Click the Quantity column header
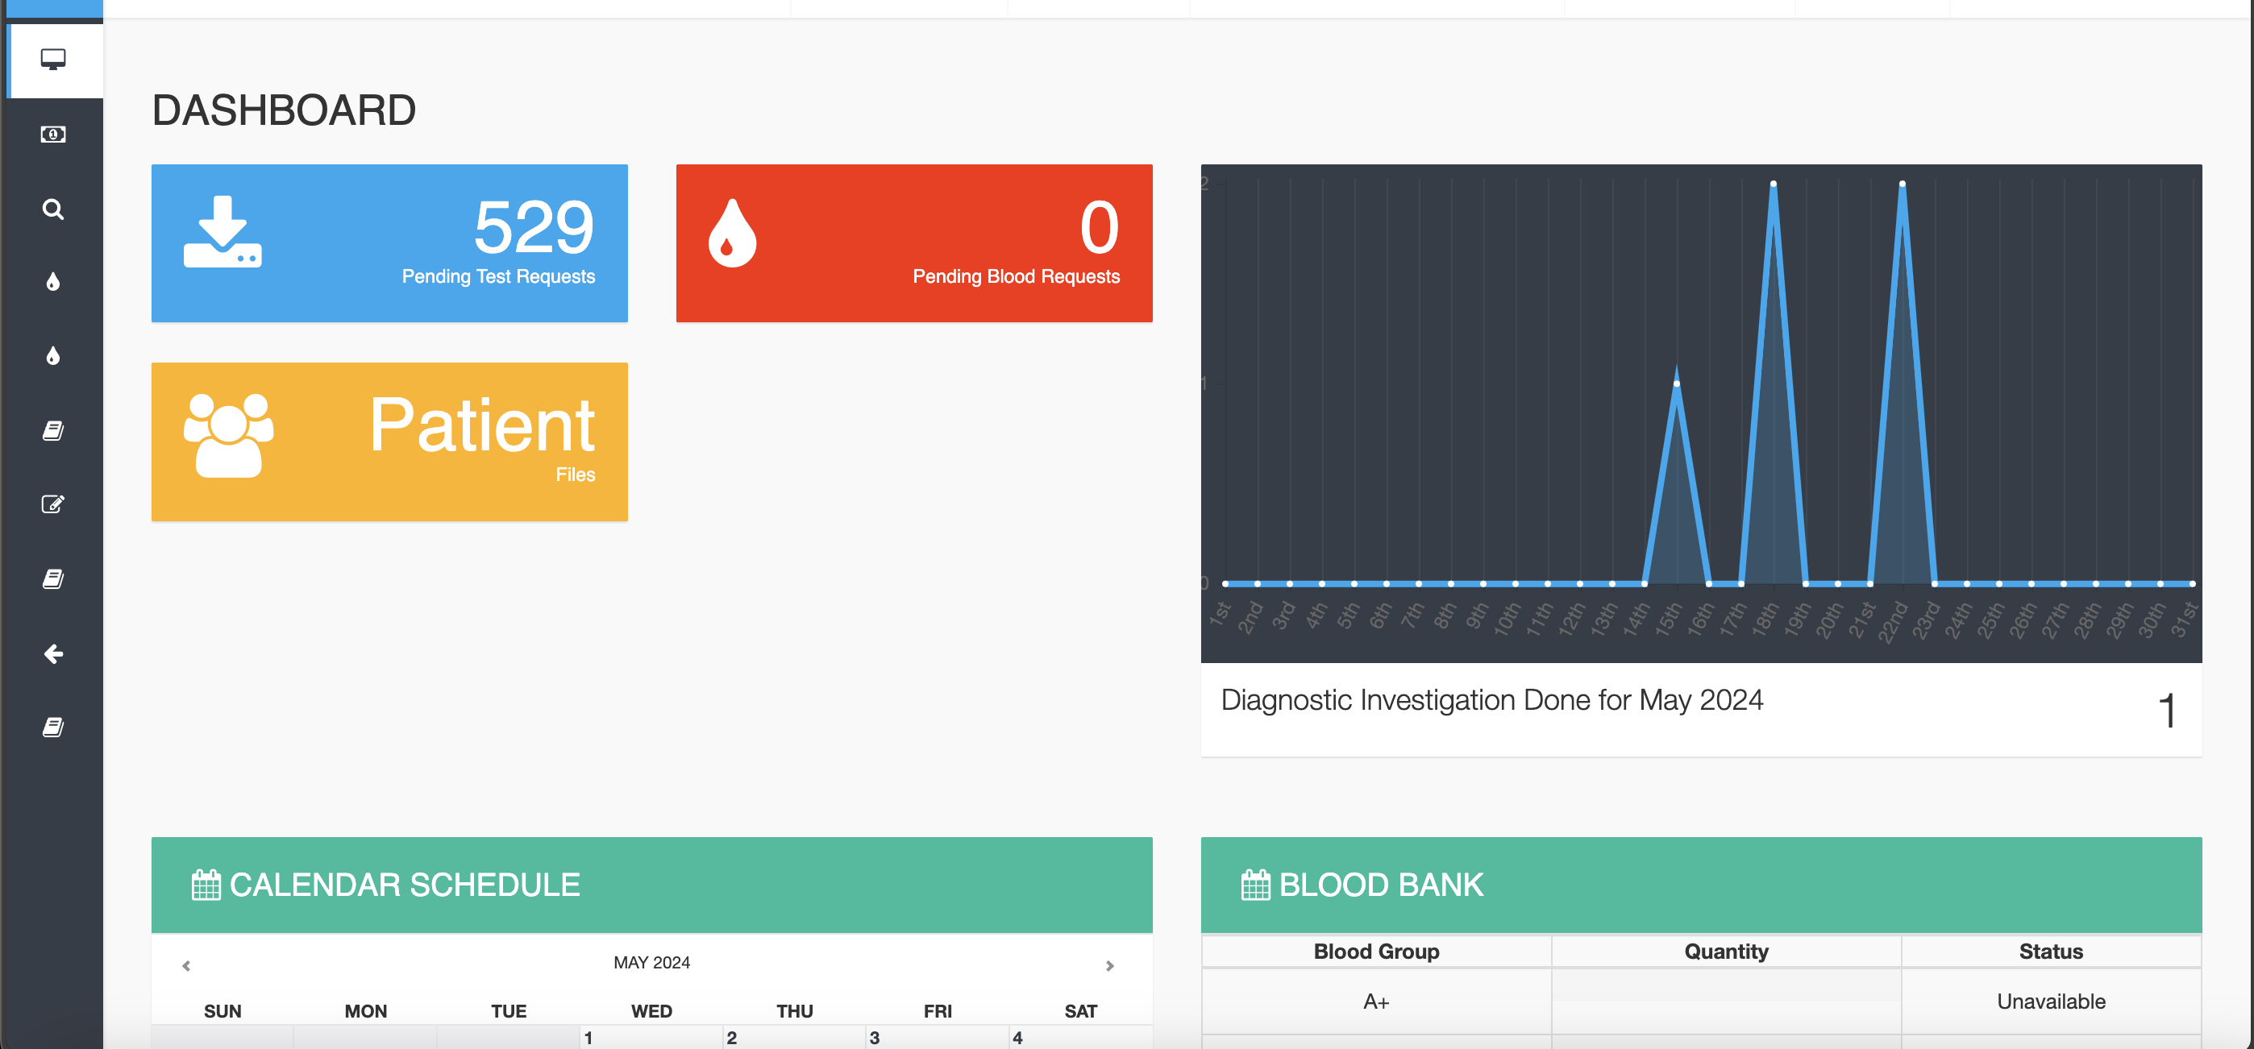 [1725, 951]
